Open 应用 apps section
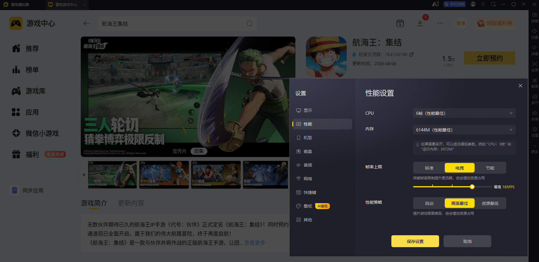Image resolution: width=539 pixels, height=262 pixels. pyautogui.click(x=26, y=112)
